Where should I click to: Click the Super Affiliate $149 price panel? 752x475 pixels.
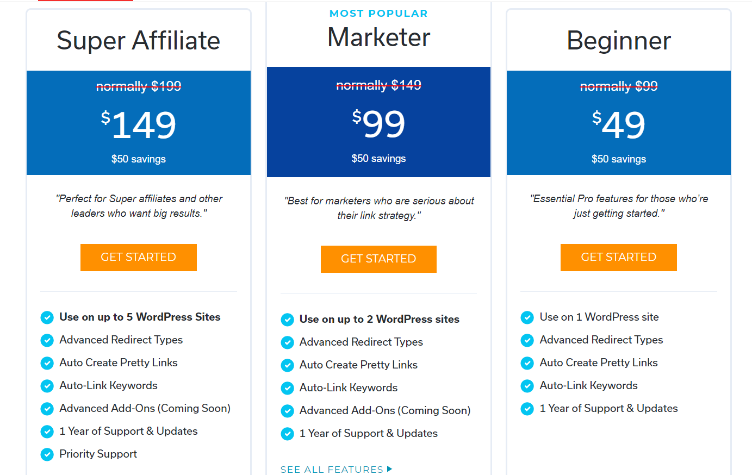pyautogui.click(x=139, y=123)
